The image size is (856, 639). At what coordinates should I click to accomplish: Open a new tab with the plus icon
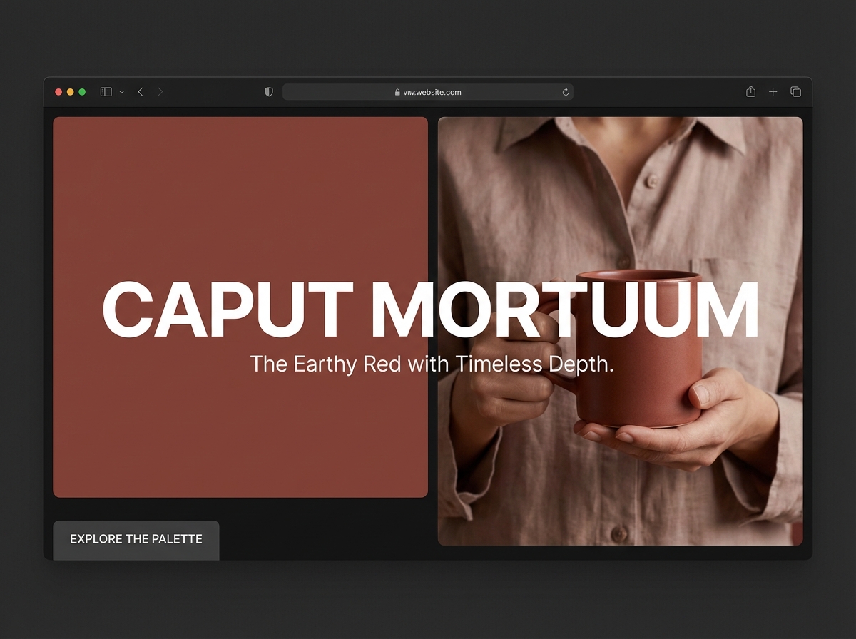tap(773, 91)
